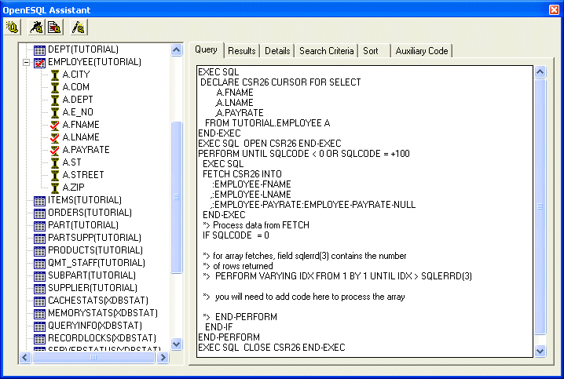Screen dimensions: 564x379
Task: Click the New Query toolbar icon
Action: (x=13, y=27)
